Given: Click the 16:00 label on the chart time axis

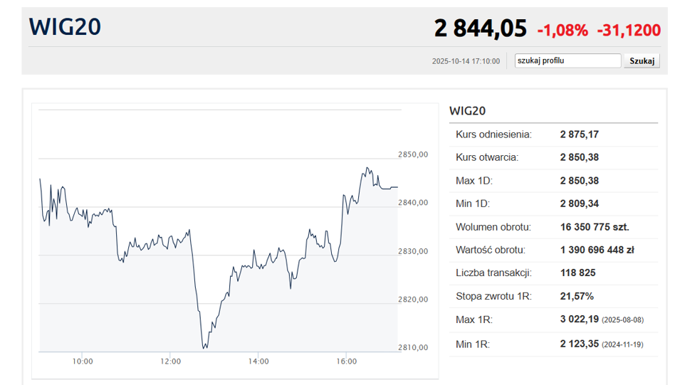Looking at the screenshot, I should 346,362.
